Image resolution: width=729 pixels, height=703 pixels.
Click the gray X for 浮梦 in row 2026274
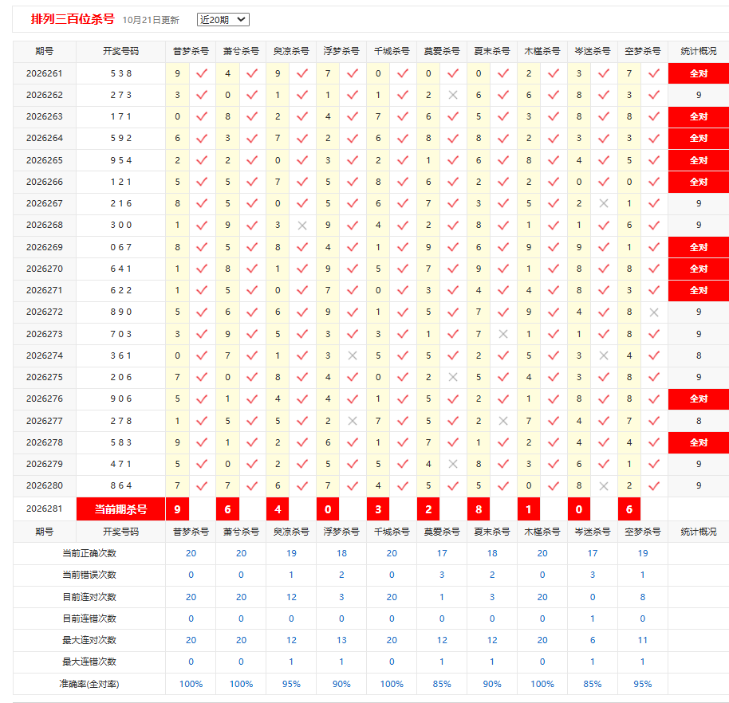click(x=353, y=356)
